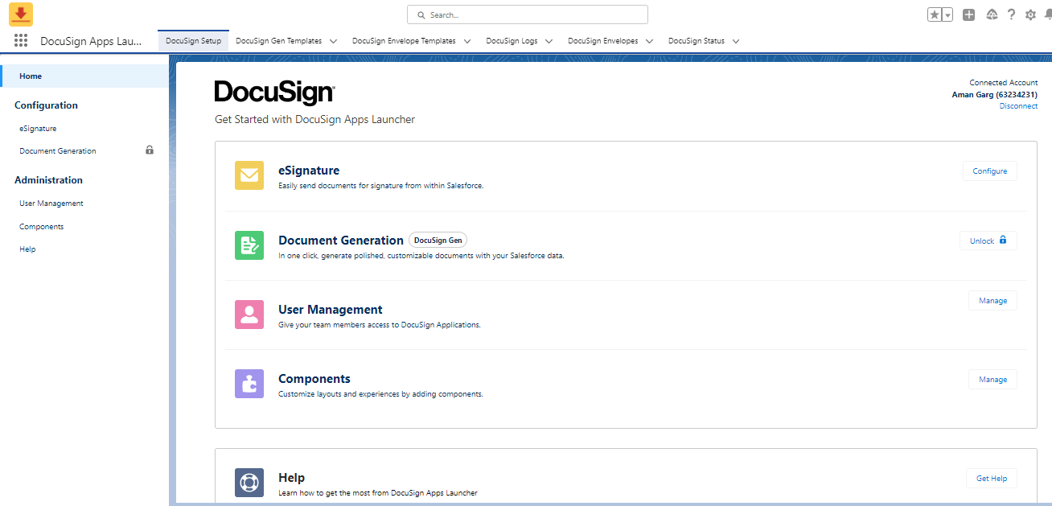Image resolution: width=1052 pixels, height=506 pixels.
Task: Click the Components puzzle piece icon
Action: [249, 383]
